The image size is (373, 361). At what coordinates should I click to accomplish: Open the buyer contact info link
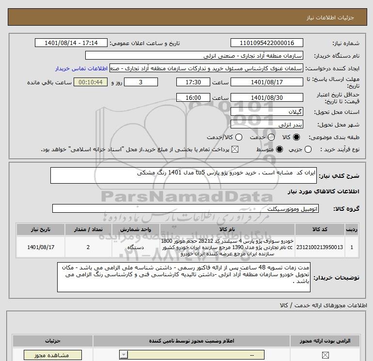(81, 68)
